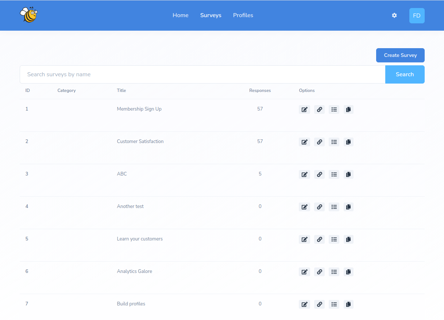Copy link for Another test survey
The image size is (444, 320).
[319, 207]
